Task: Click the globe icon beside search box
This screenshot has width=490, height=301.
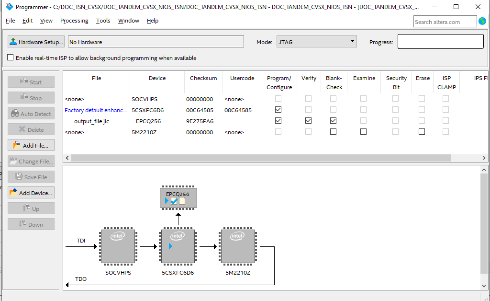Action: (x=482, y=21)
